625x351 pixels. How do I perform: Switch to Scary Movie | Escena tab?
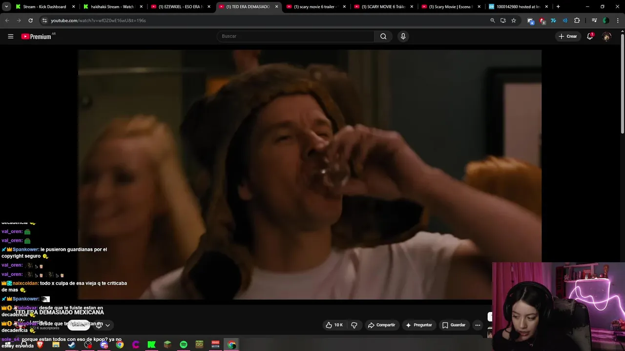451,7
